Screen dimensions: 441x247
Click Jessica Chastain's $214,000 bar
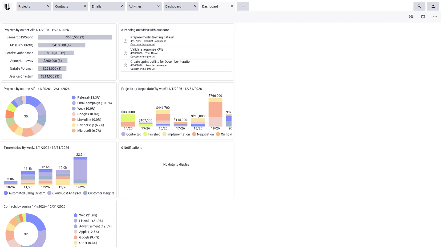click(50, 76)
